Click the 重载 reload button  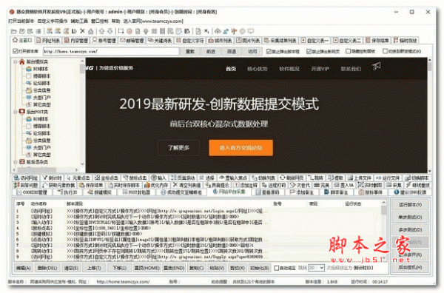[190, 51]
